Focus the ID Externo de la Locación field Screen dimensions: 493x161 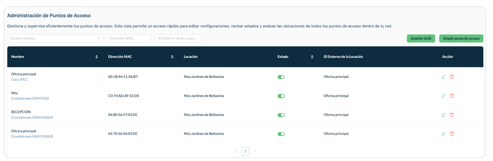178,38
